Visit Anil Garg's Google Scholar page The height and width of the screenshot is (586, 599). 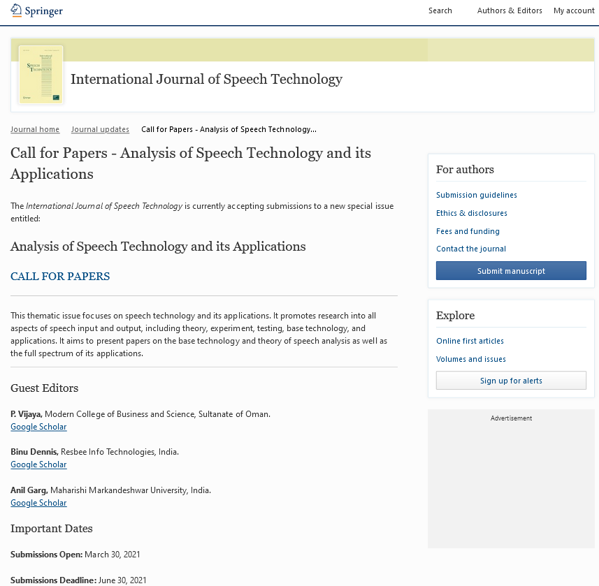[x=38, y=503]
